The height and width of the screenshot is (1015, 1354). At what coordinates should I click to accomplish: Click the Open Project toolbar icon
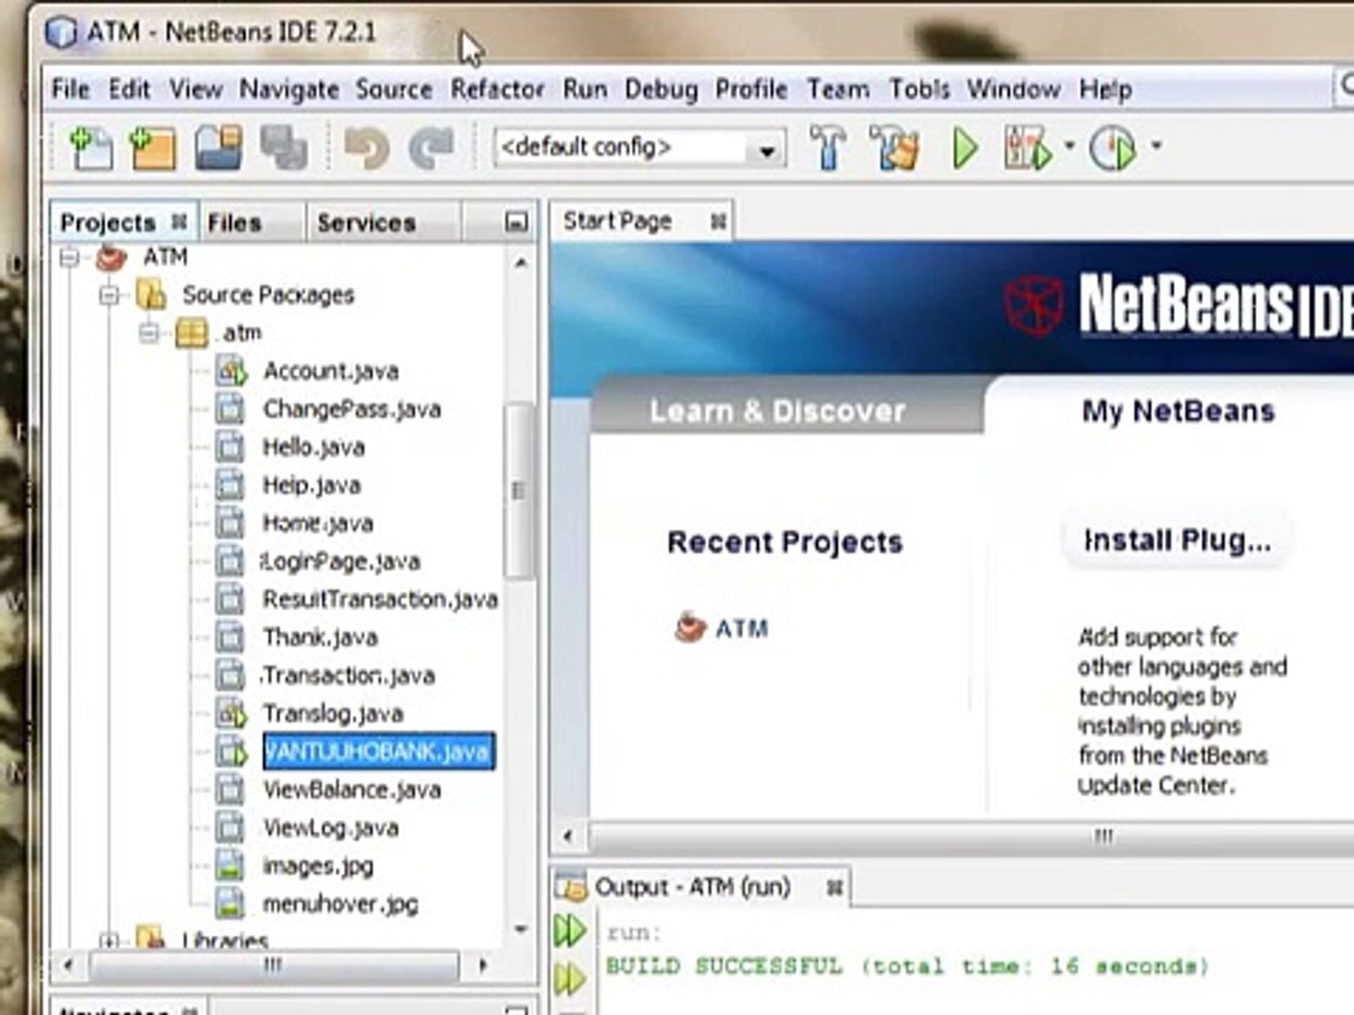(x=218, y=148)
